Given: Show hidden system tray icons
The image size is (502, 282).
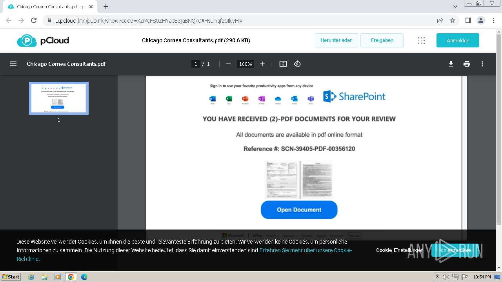Looking at the screenshot, I should pyautogui.click(x=437, y=277).
